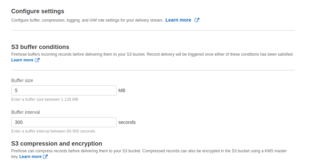Click the Buffer size label
312x165 pixels.
click(22, 80)
